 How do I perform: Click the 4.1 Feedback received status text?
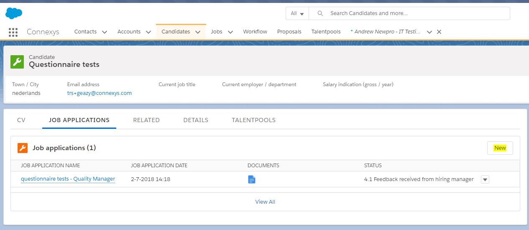click(x=419, y=179)
